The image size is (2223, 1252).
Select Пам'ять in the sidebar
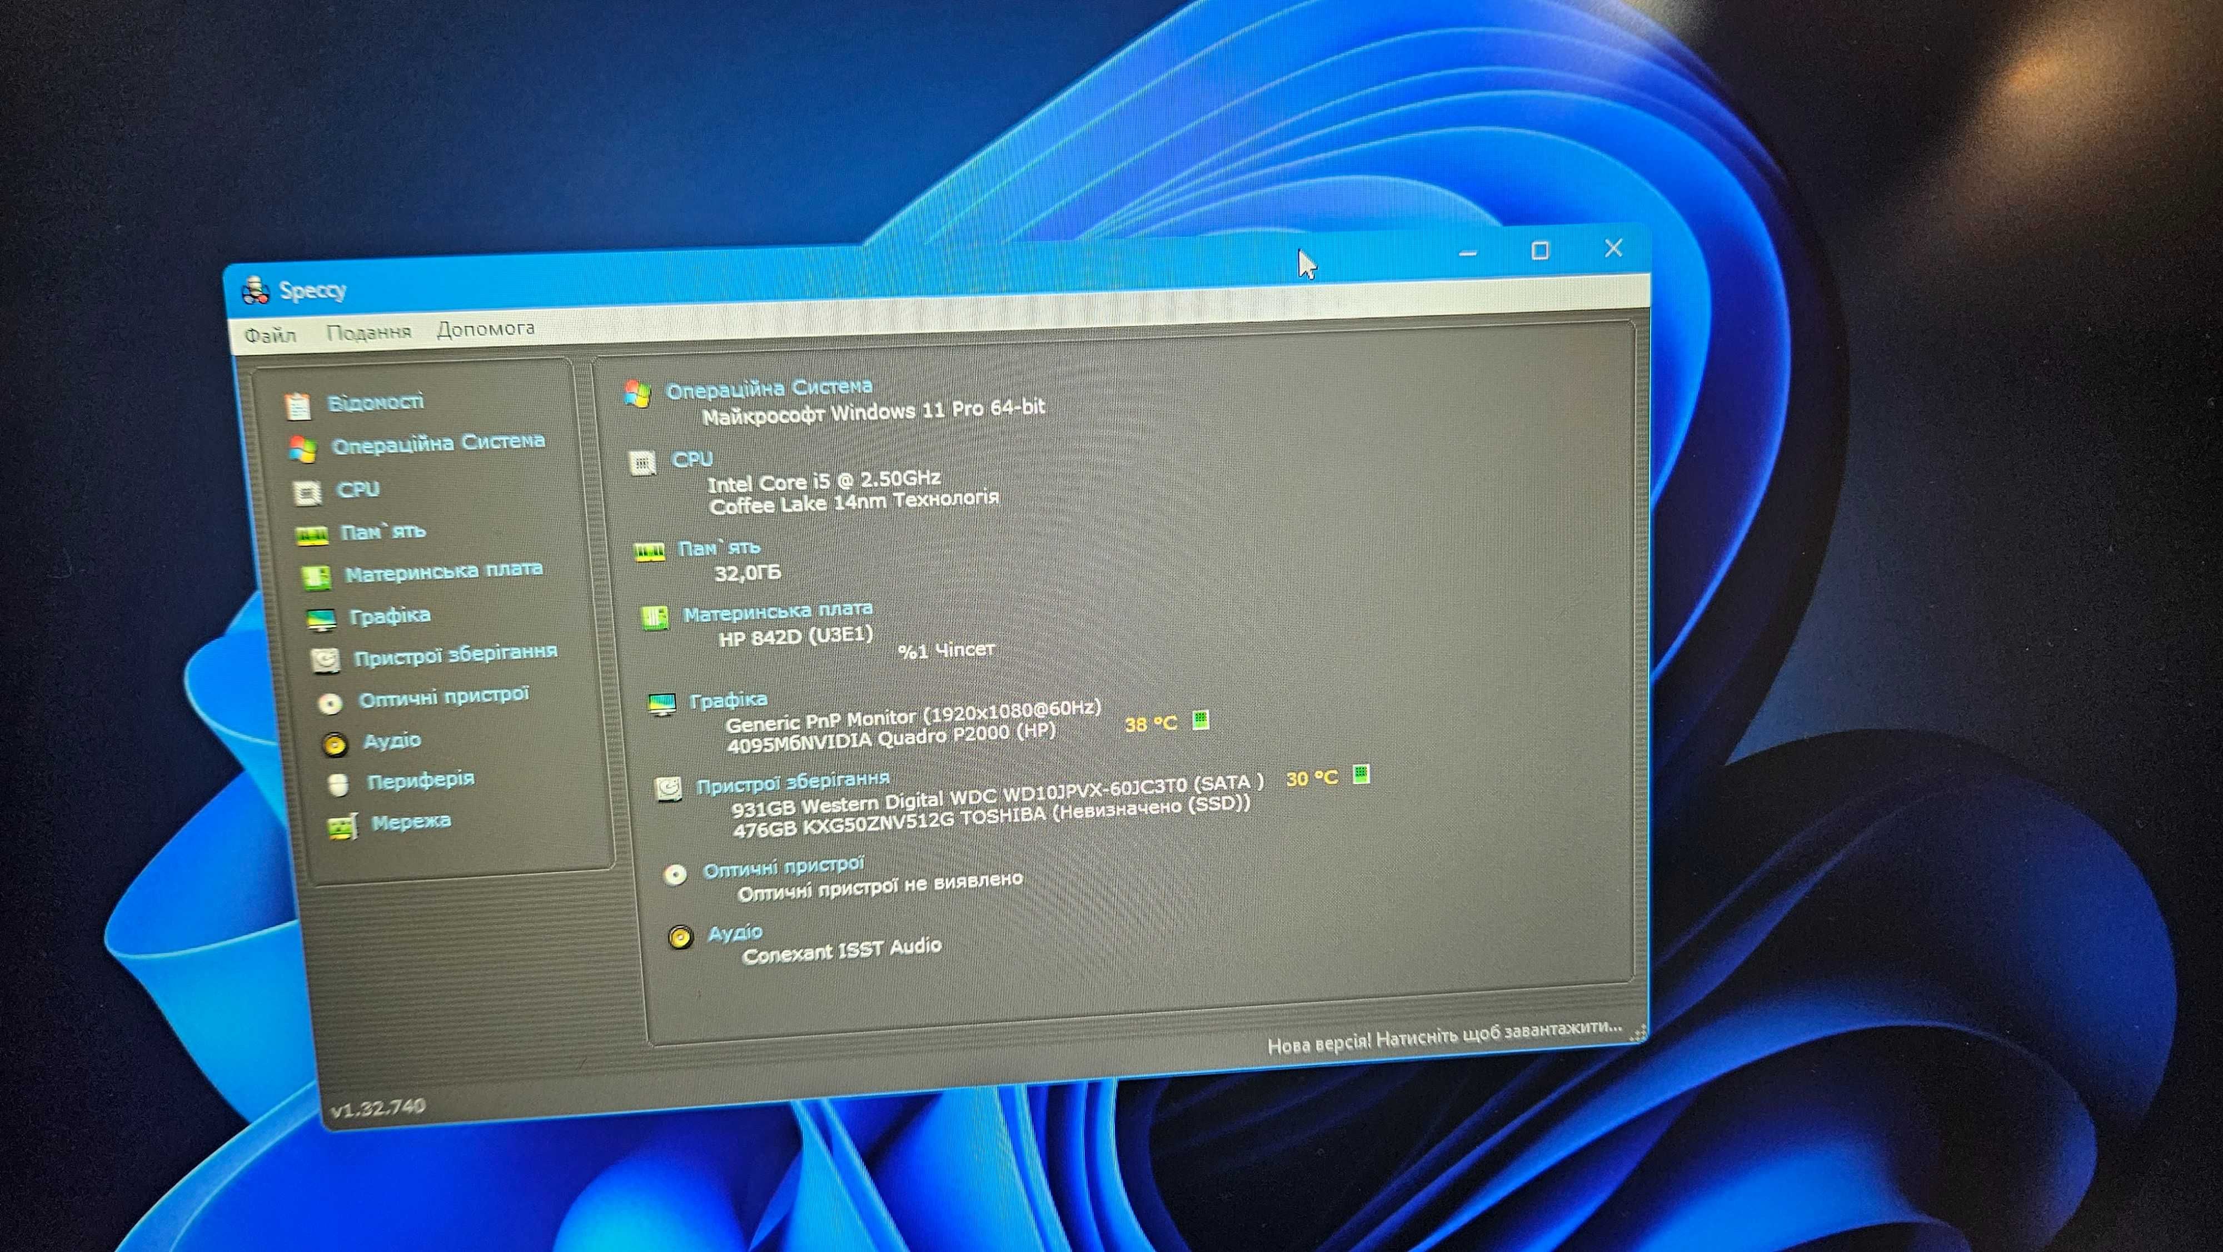[383, 532]
